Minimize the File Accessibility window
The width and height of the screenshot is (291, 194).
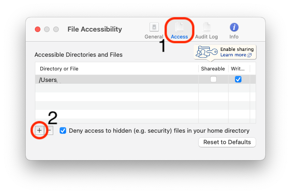47,29
